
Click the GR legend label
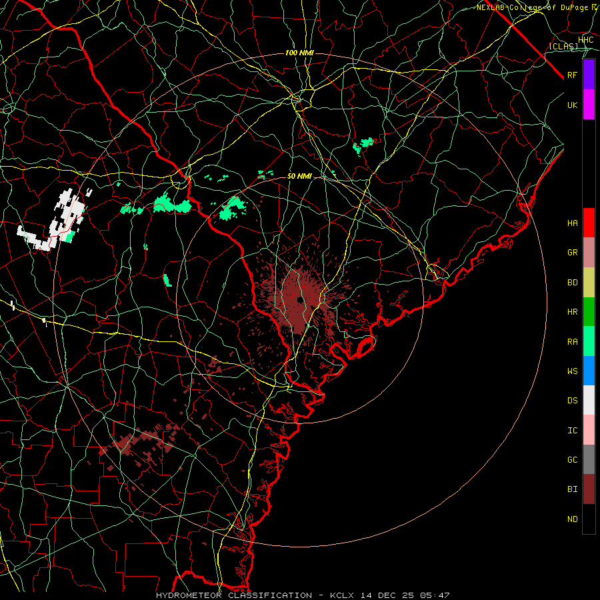572,253
